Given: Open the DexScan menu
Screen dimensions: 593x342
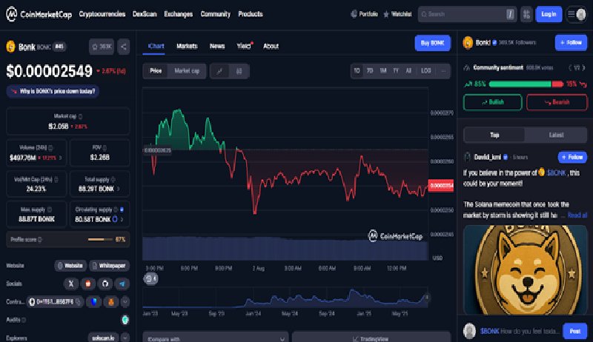Looking at the screenshot, I should (x=145, y=14).
